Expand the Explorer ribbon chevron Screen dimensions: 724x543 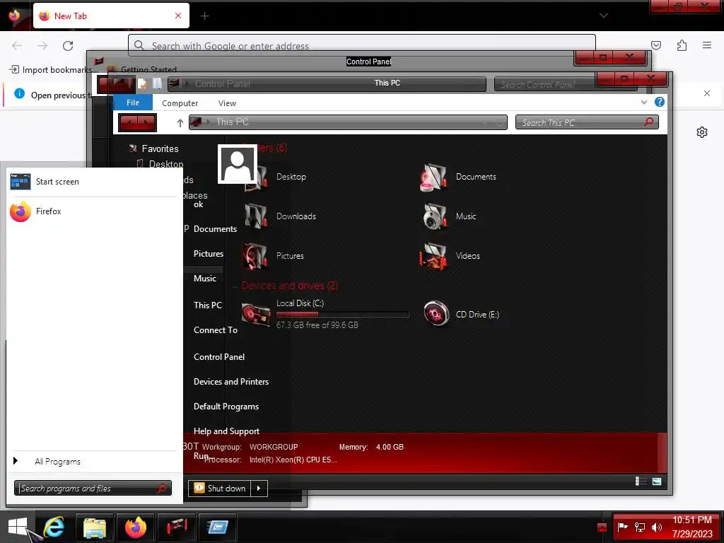point(644,102)
